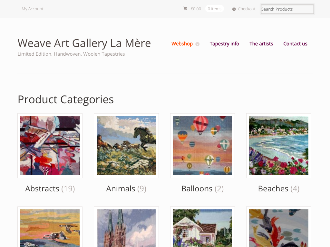Click the Checkout link

click(247, 9)
